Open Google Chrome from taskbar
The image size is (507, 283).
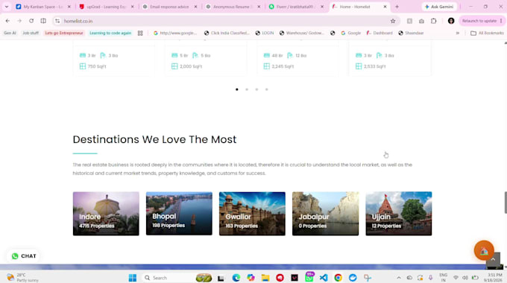click(x=338, y=278)
